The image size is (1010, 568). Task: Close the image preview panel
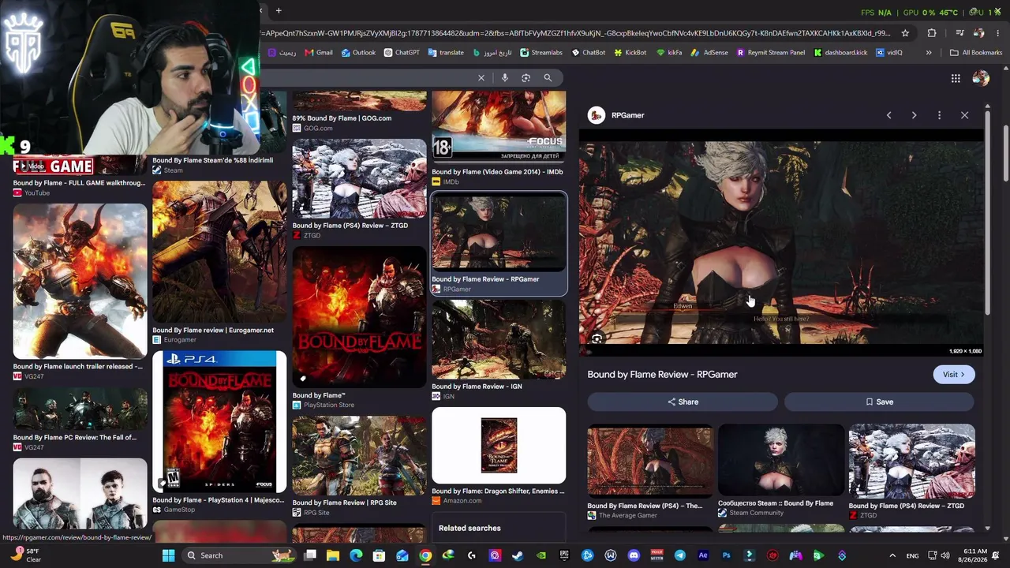pos(964,115)
